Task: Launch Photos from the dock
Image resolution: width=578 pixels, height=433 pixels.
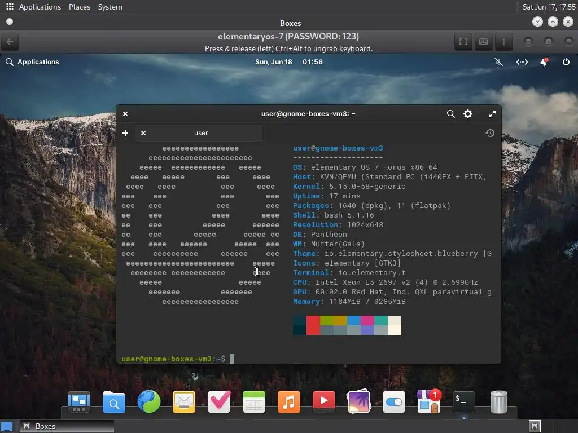Action: coord(358,401)
